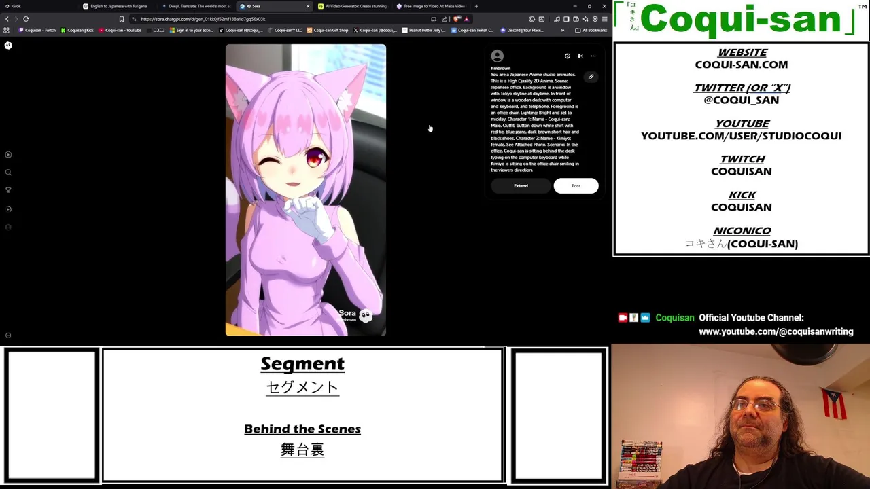The image size is (870, 489).
Task: Open Sora search from the sidebar
Action: (x=8, y=173)
